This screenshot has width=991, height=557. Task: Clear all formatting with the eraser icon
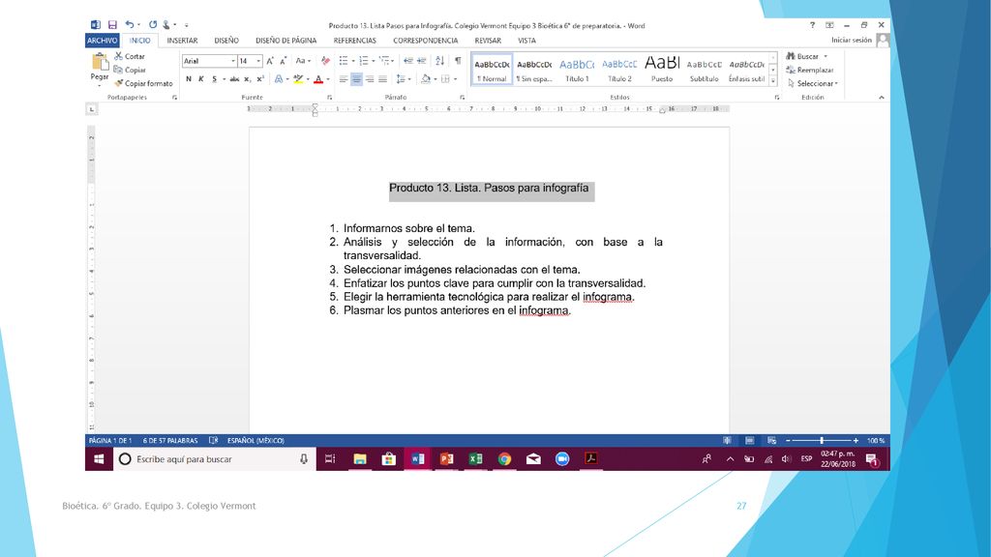tap(325, 61)
